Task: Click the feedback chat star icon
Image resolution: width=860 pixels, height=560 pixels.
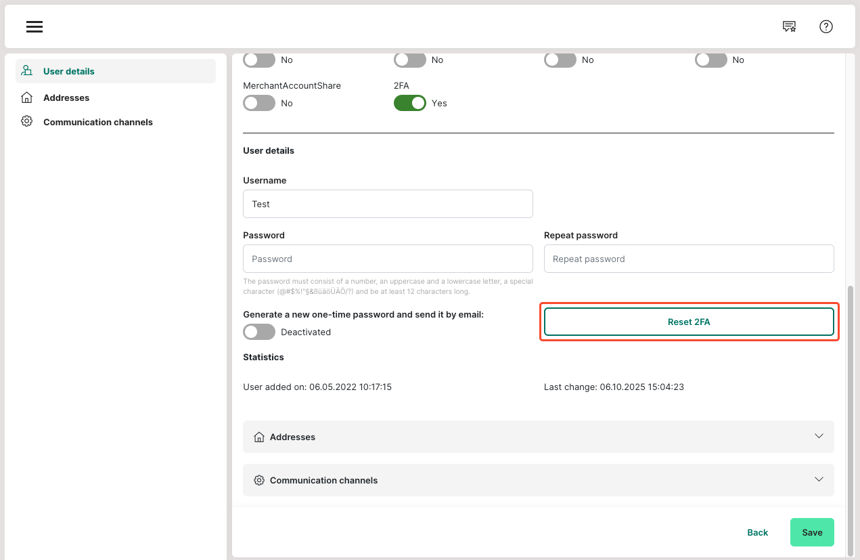Action: point(789,26)
